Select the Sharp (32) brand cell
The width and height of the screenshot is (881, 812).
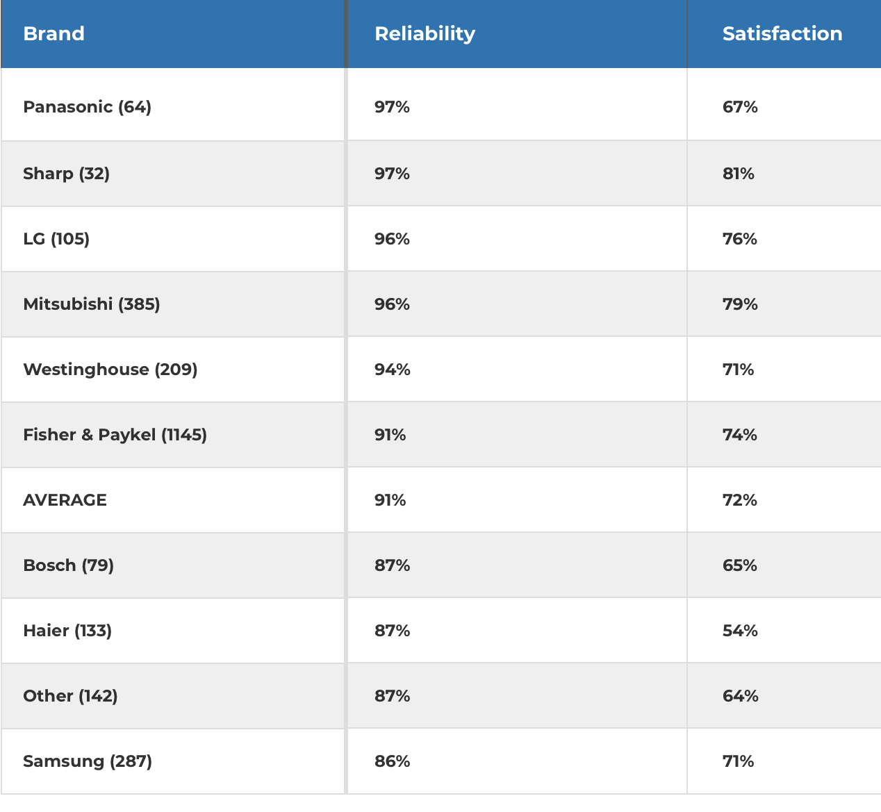pyautogui.click(x=66, y=174)
